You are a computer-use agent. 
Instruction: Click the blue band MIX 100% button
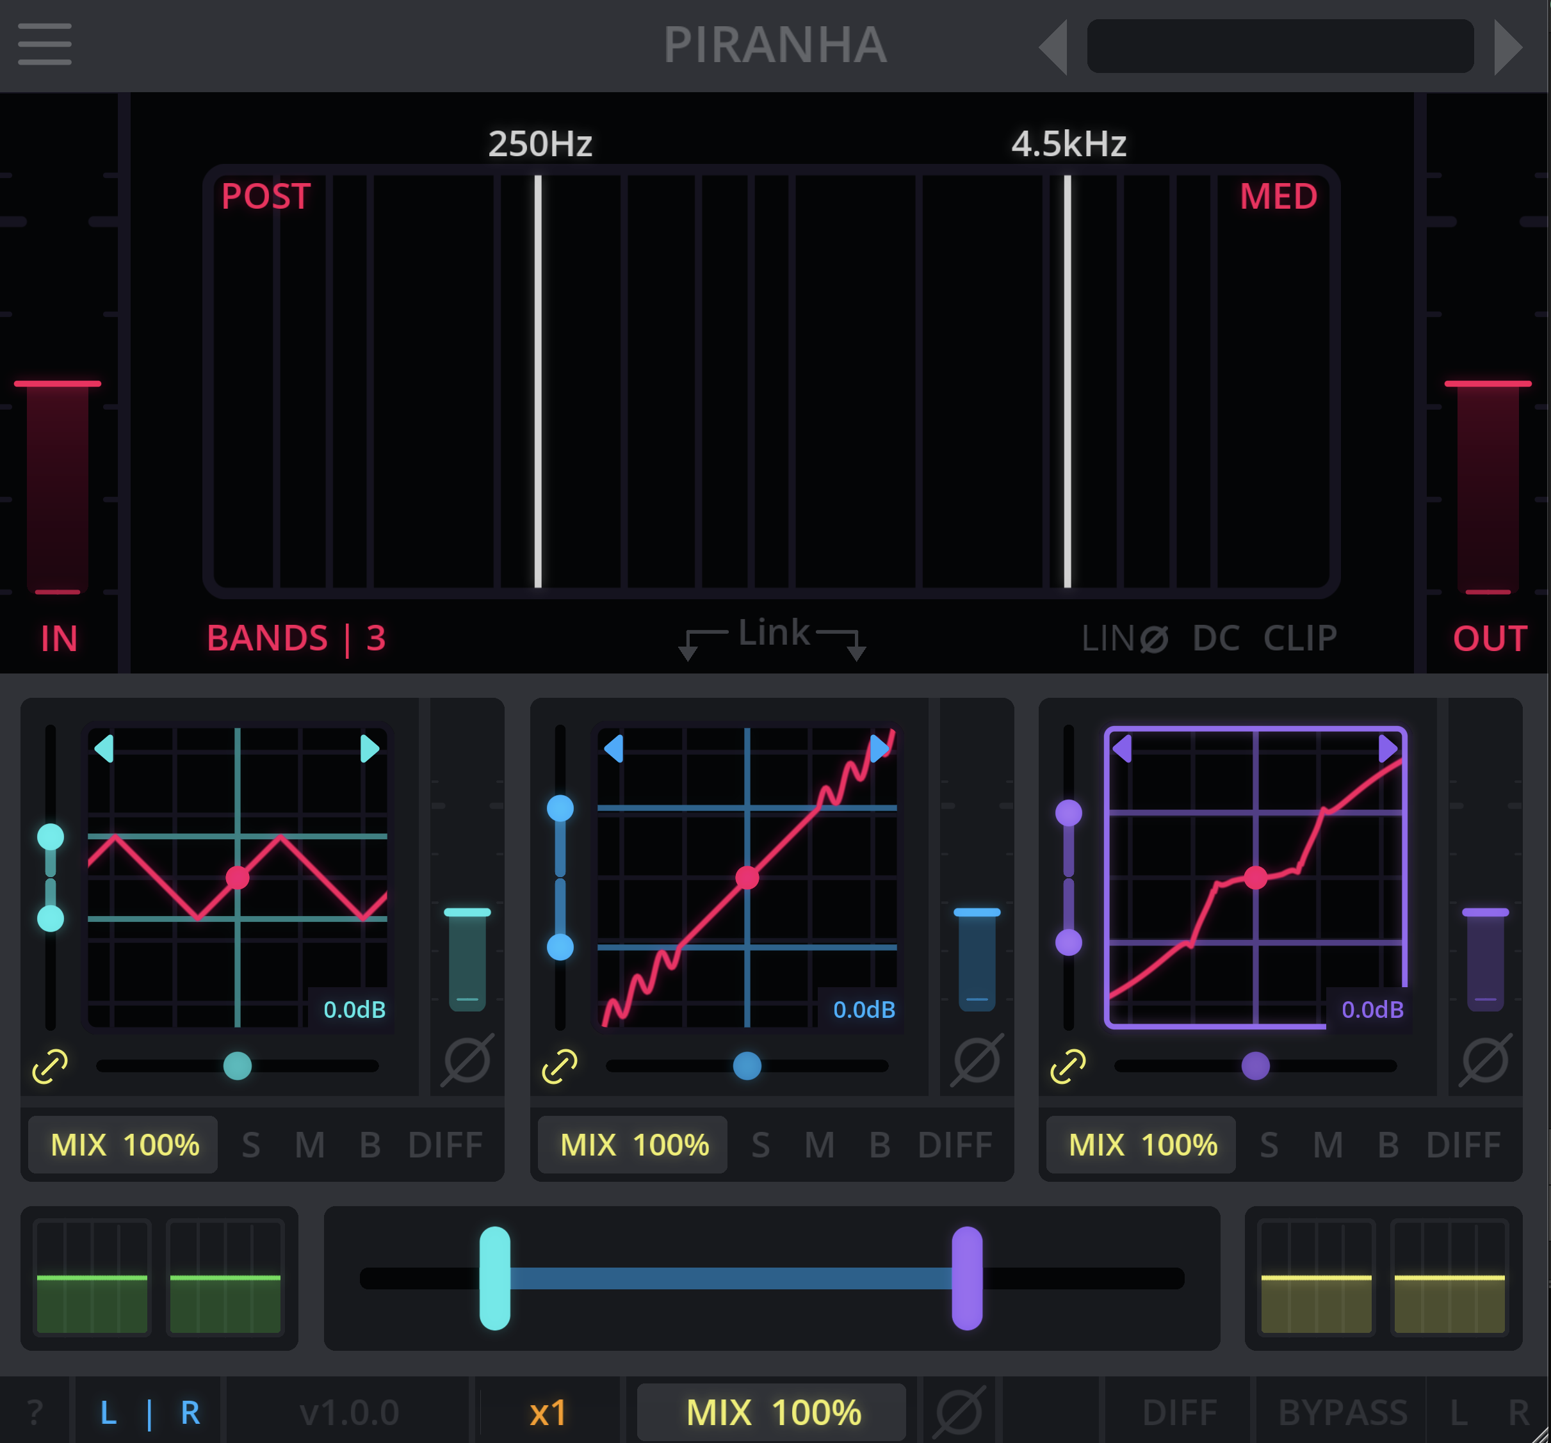(x=633, y=1145)
